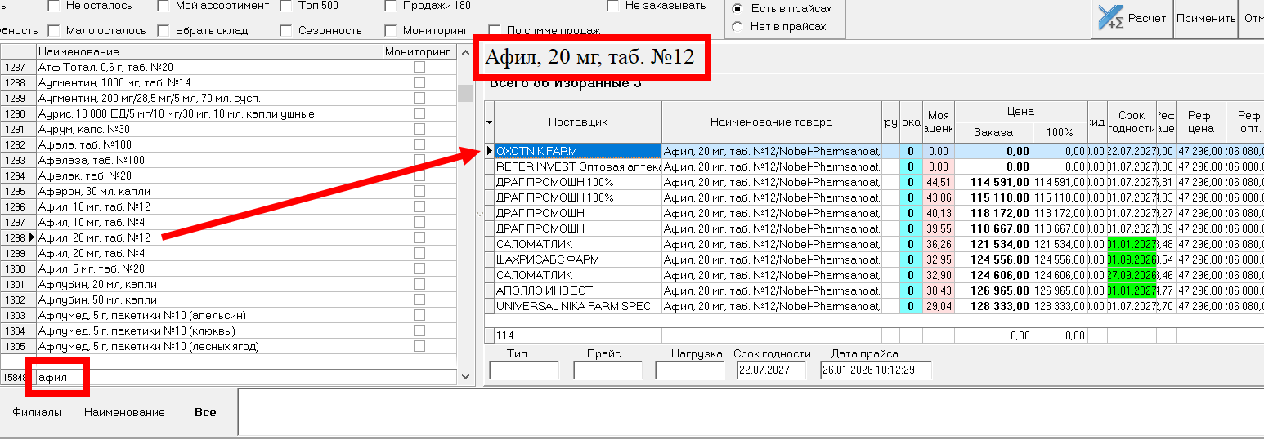Tick monitoring checkbox for Атф Тотал row
The image size is (1264, 439).
pos(419,67)
